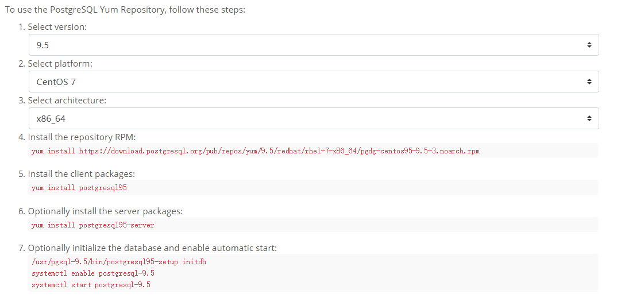The image size is (621, 301).
Task: Click the 'systemctl enable postgresql-9.5' line
Action: [x=92, y=273]
